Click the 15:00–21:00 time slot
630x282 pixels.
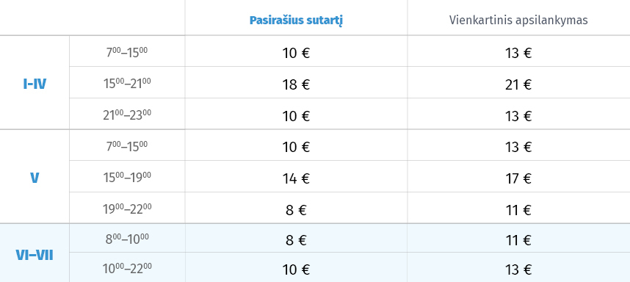(x=127, y=84)
